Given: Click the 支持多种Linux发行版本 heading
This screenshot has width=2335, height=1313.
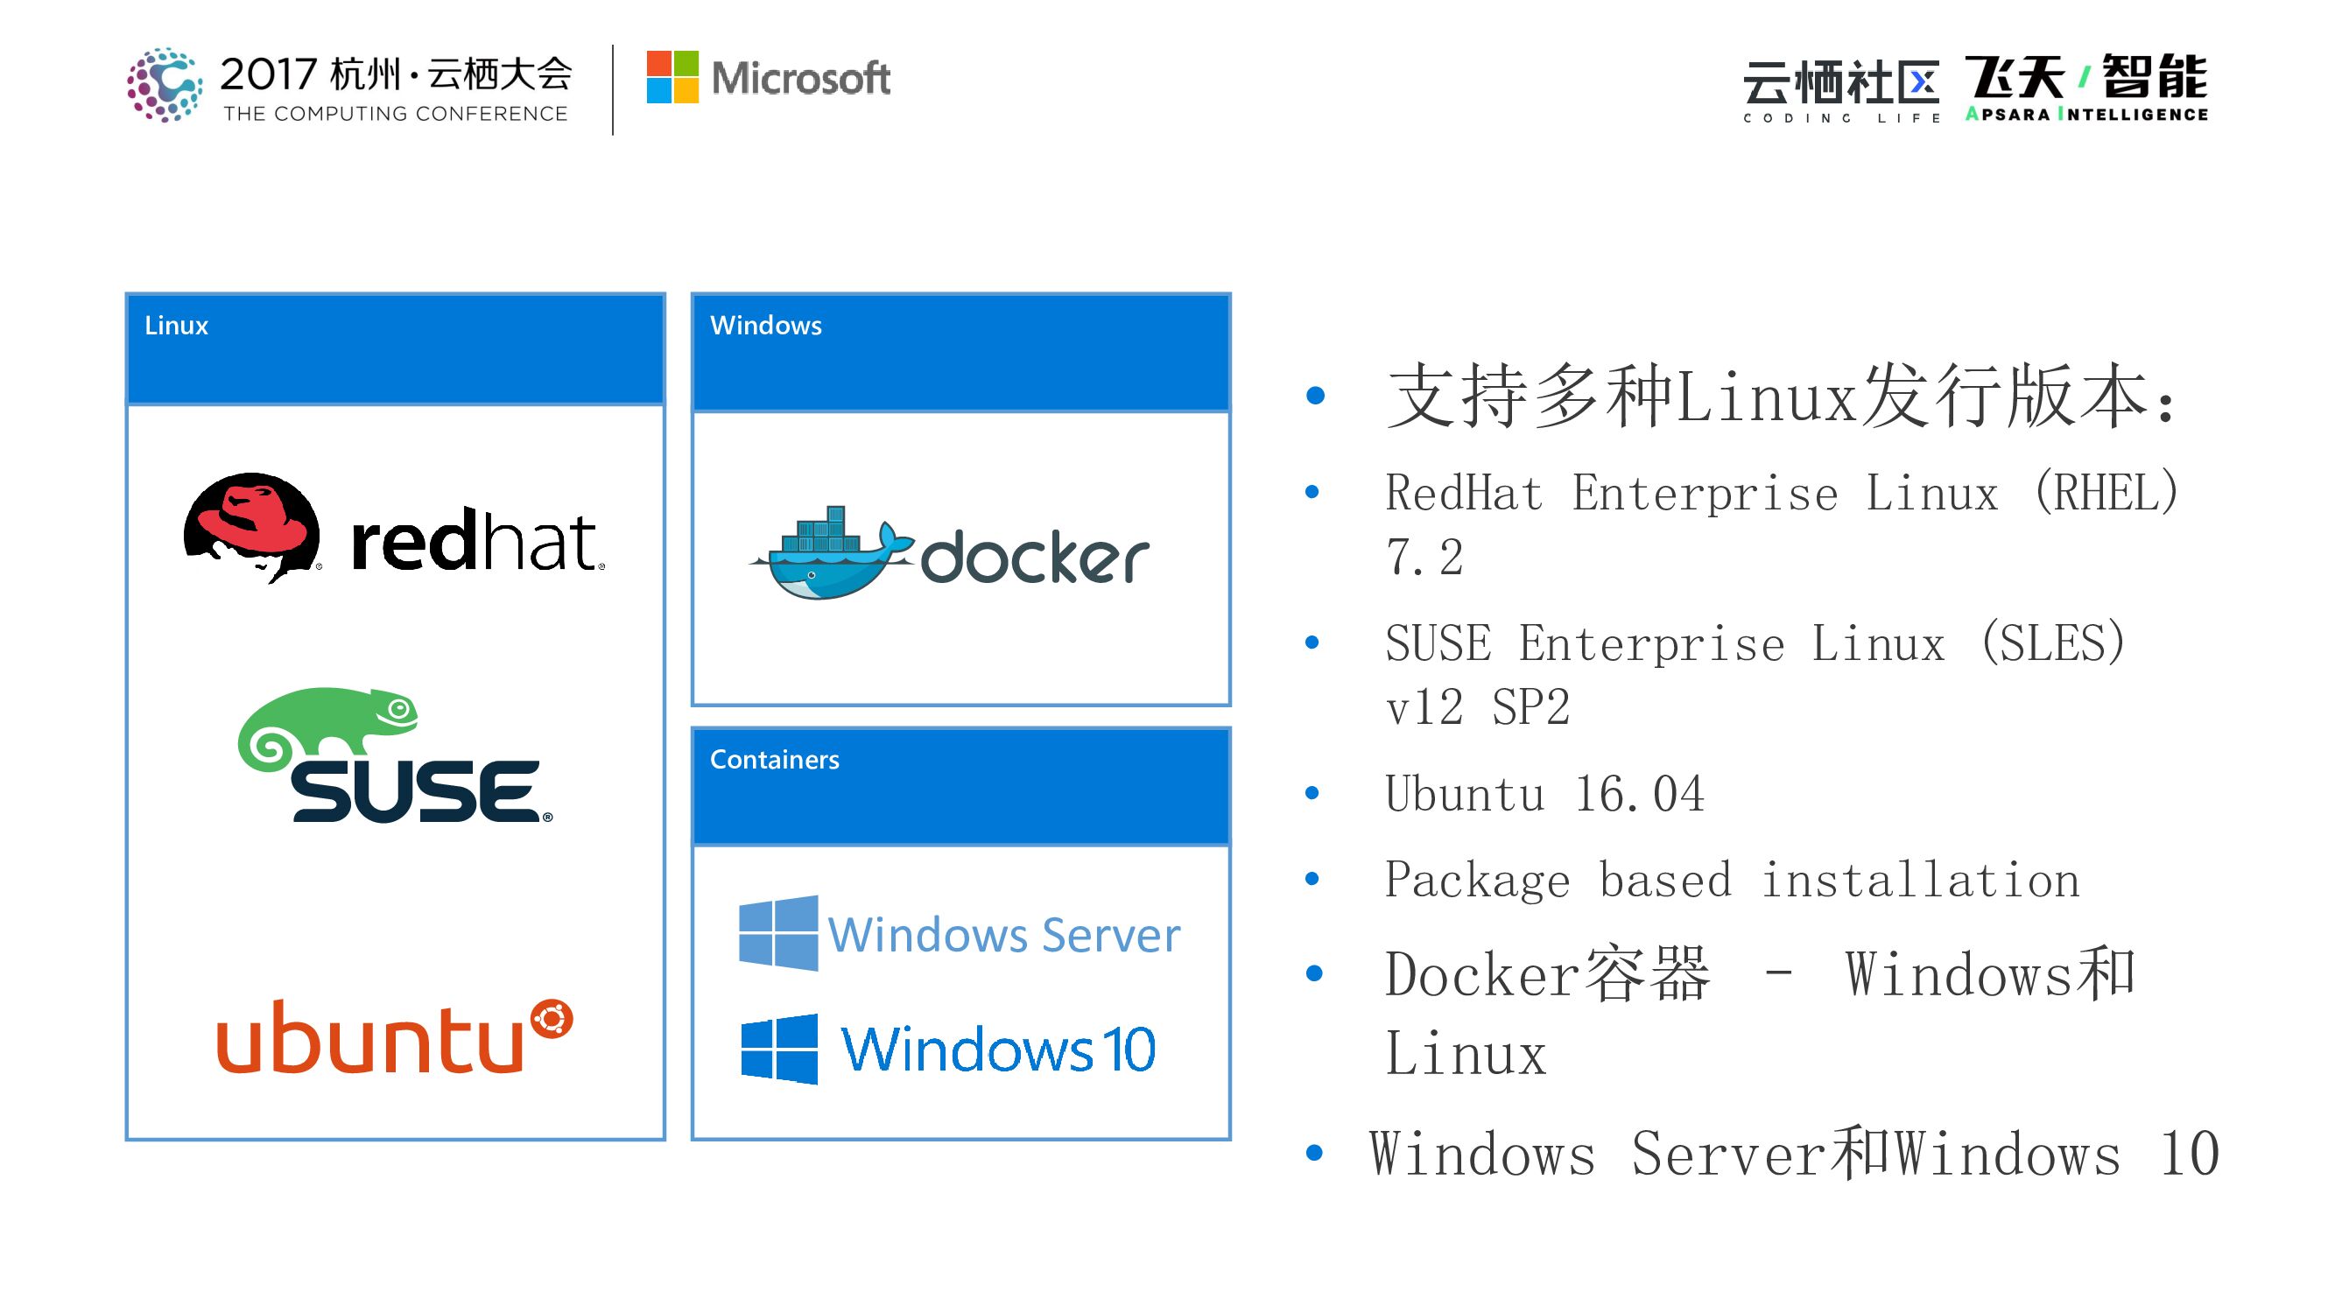Looking at the screenshot, I should coord(1780,397).
